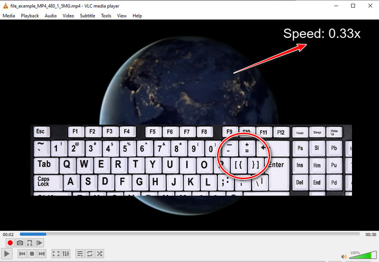
Task: Click the VLC cone title bar icon
Action: coord(5,6)
